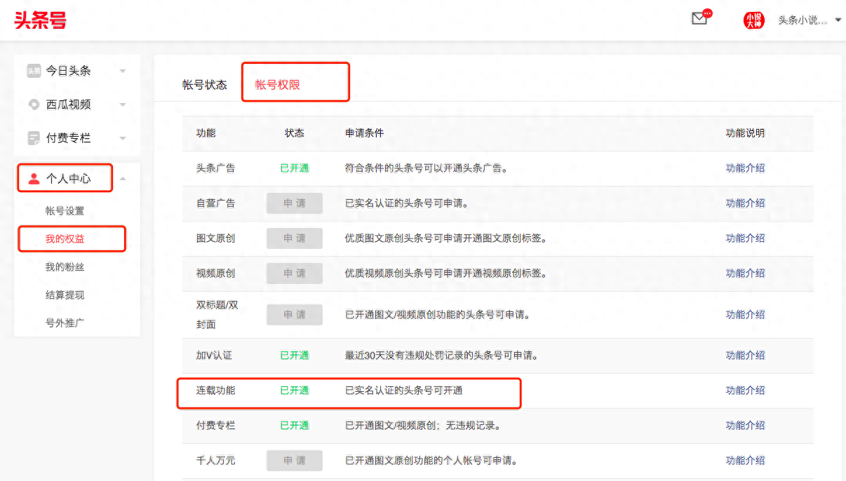
Task: Open 功能介绍 link for 连载功能
Action: [x=745, y=391]
